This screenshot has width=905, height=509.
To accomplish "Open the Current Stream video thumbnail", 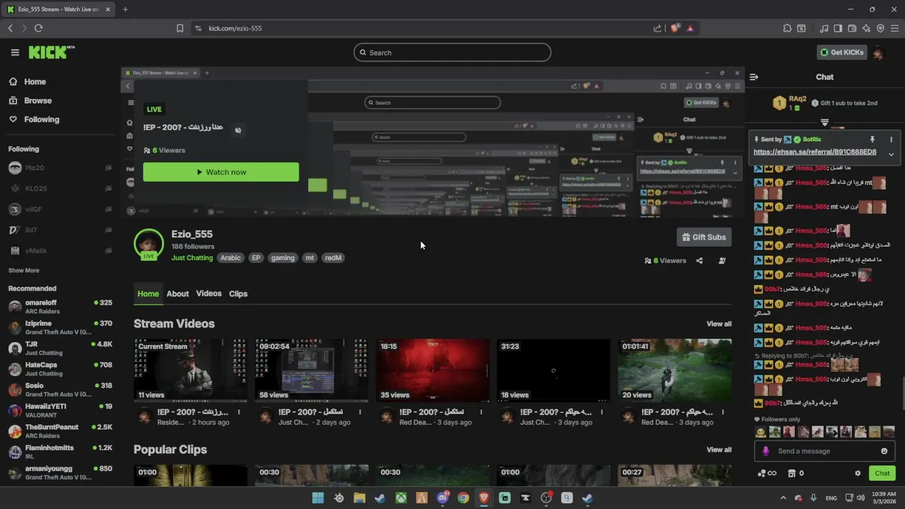I will click(190, 370).
